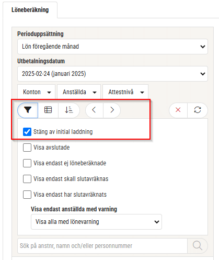219x260 pixels.
Task: Expand the Attestnivå filter menu
Action: point(125,92)
